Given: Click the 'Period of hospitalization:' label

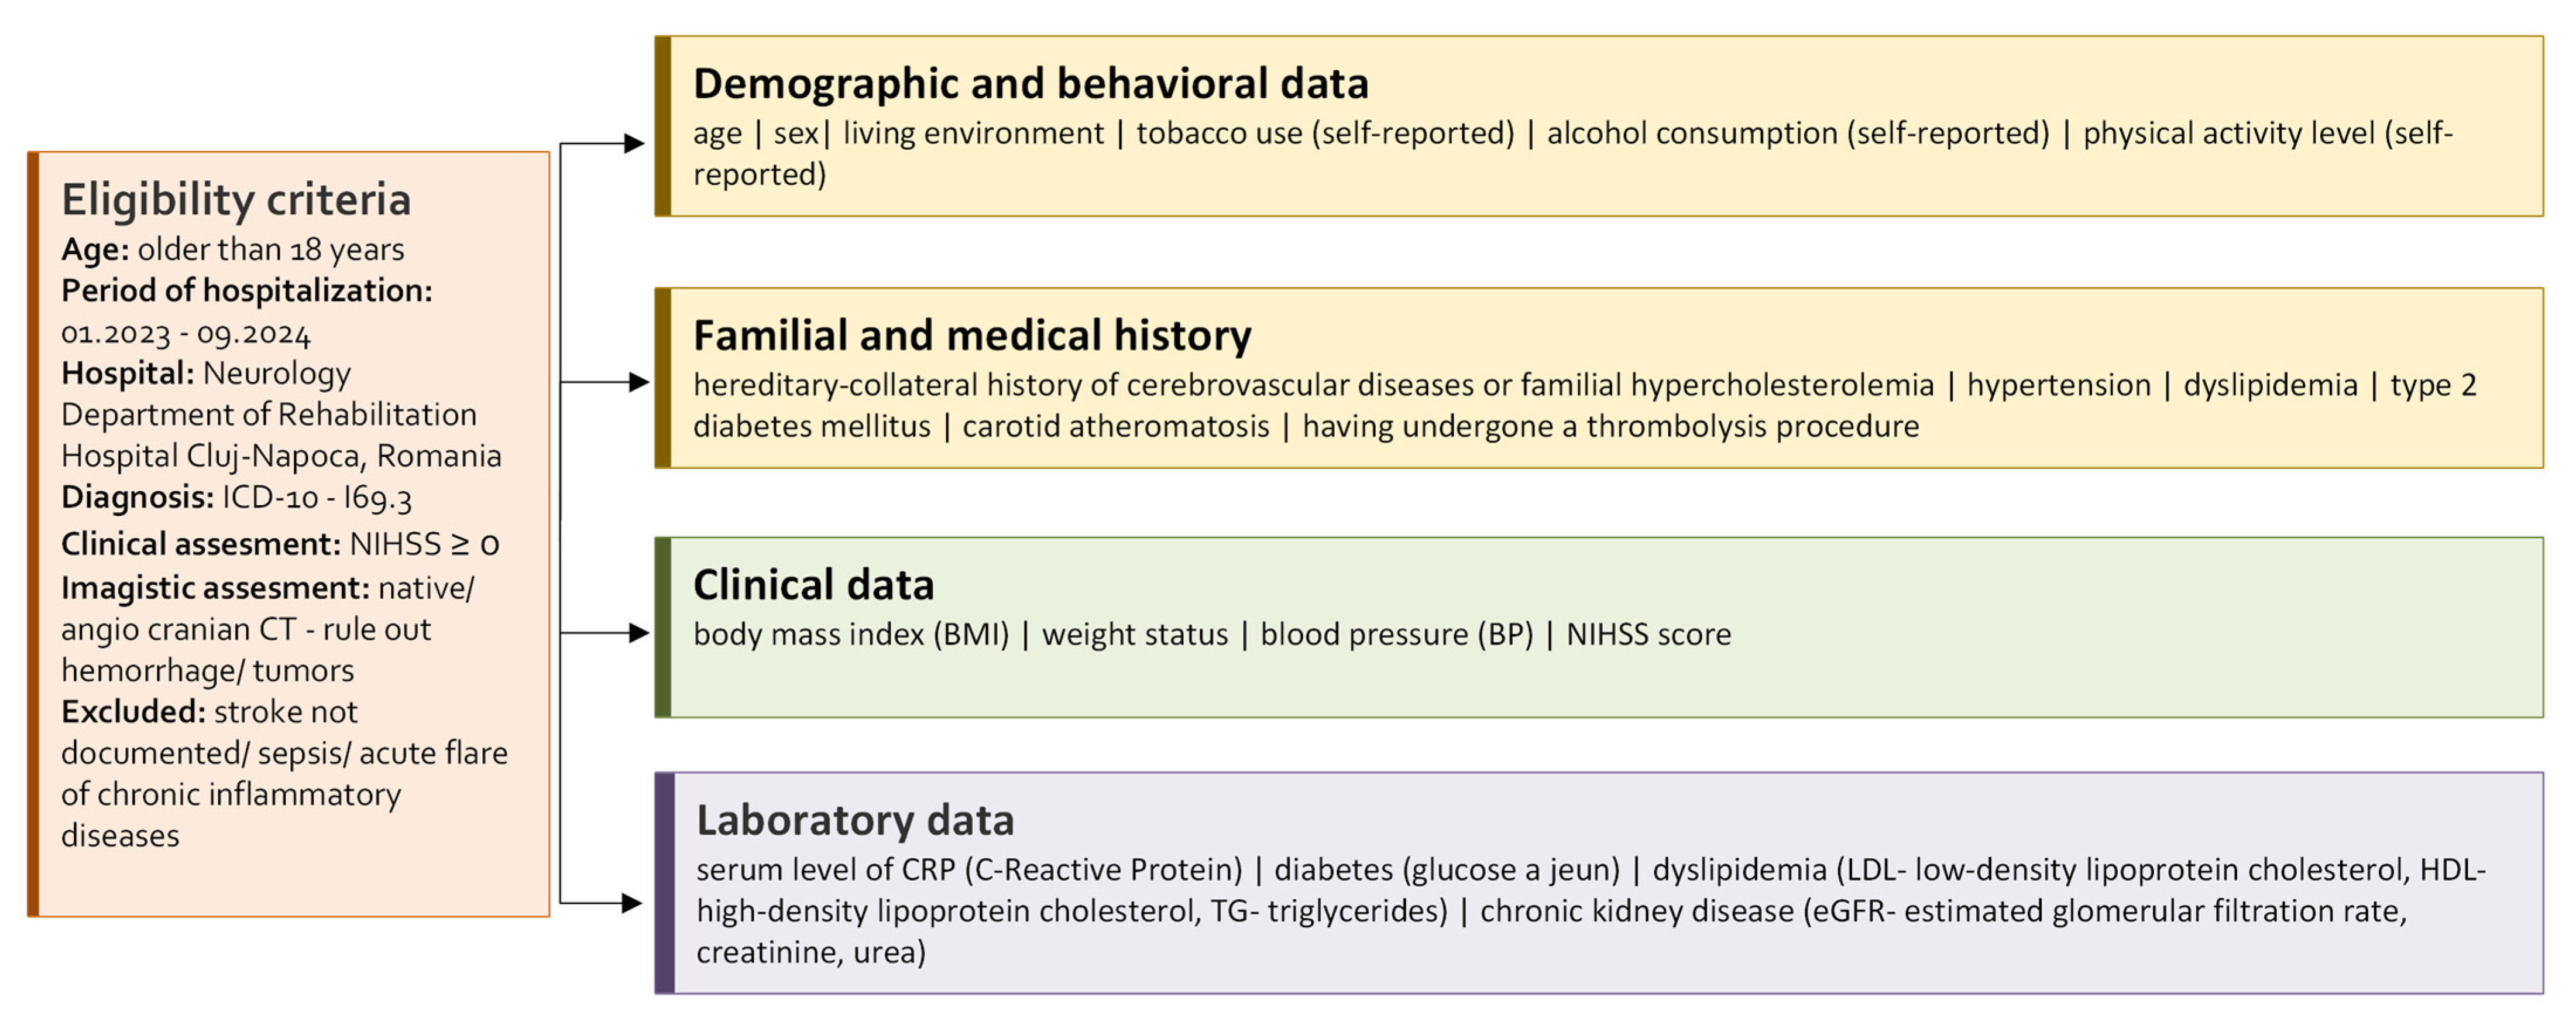Looking at the screenshot, I should 246,291.
